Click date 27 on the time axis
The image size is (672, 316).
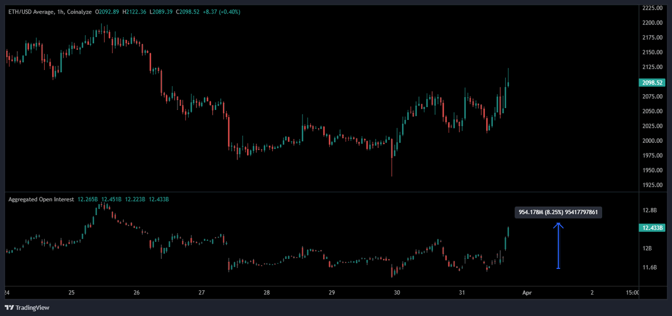(x=202, y=292)
